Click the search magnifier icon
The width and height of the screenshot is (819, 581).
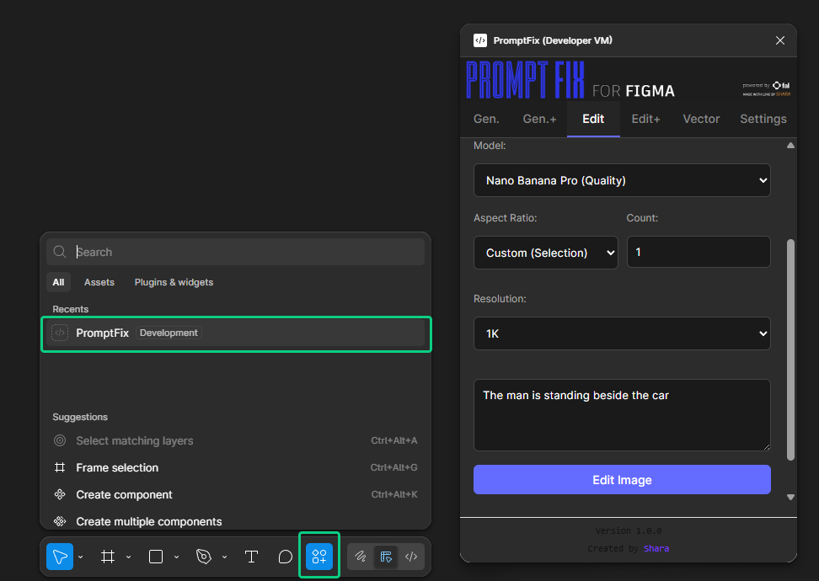[60, 252]
